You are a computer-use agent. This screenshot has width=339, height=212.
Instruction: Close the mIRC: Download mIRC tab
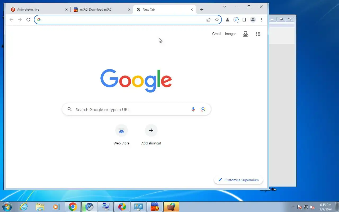[129, 10]
